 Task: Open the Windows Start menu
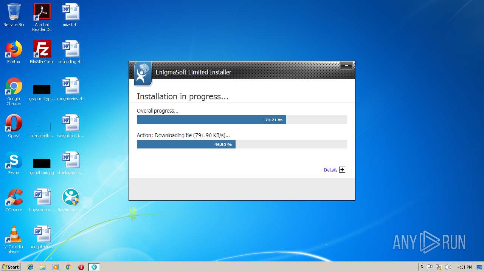(x=10, y=267)
